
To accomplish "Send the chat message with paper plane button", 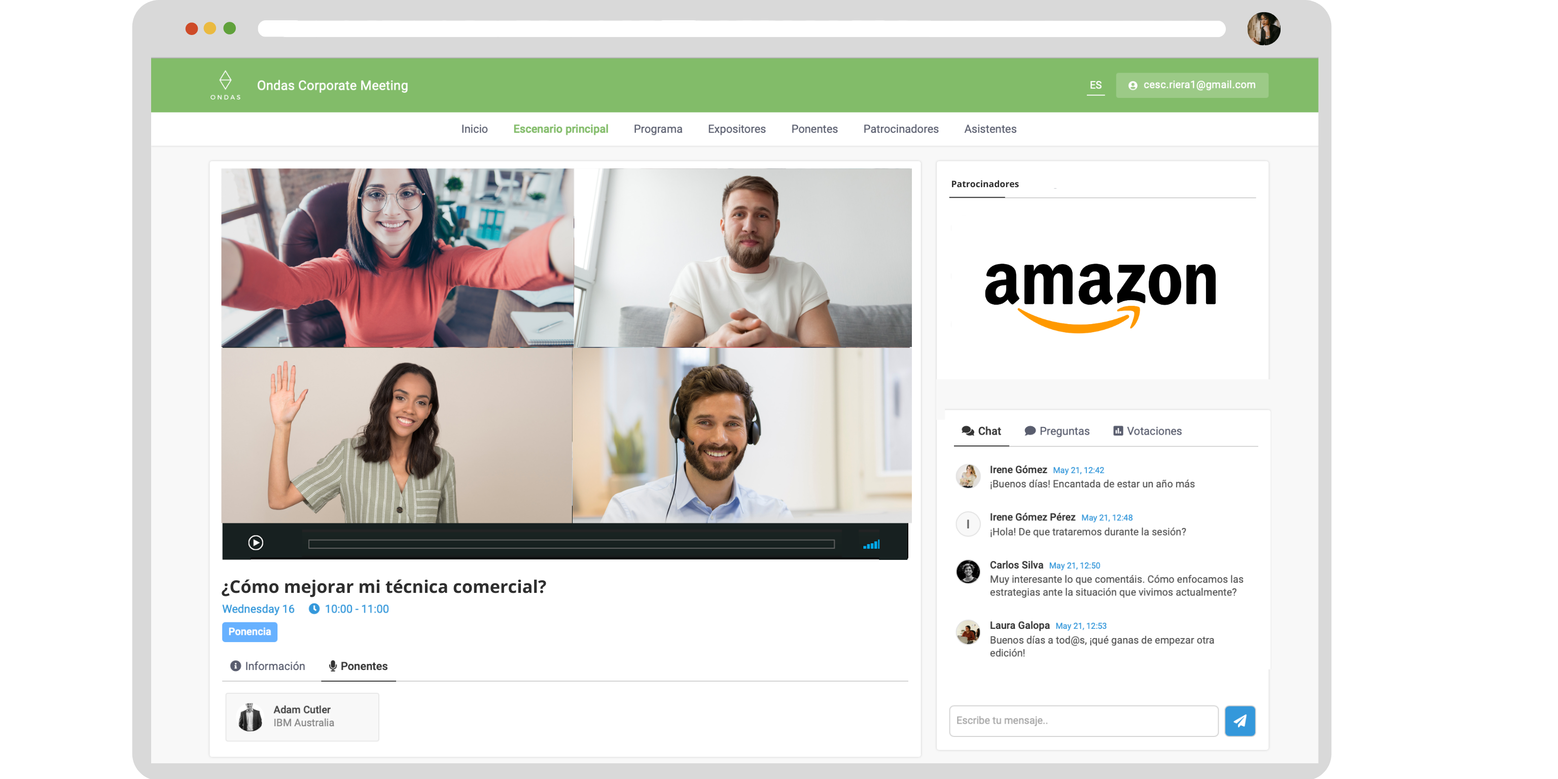I will coord(1240,720).
